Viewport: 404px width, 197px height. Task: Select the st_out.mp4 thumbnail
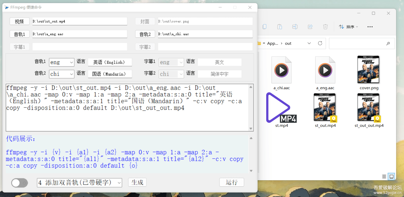[325, 107]
